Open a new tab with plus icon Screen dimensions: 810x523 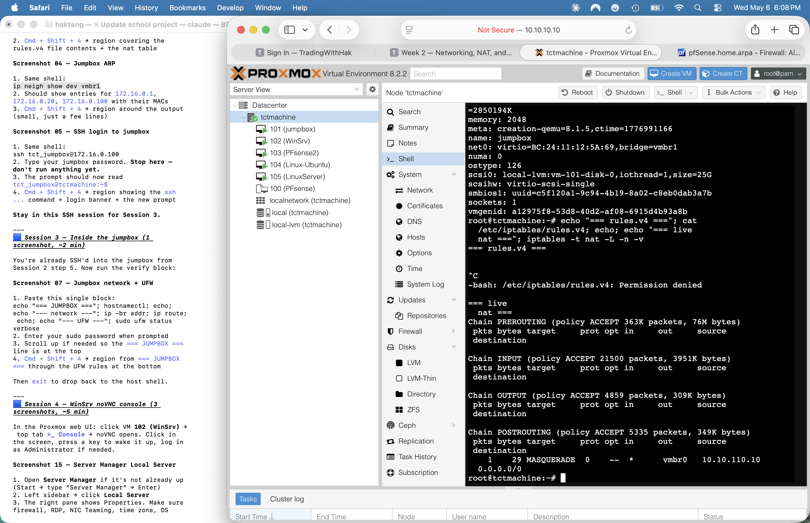coord(774,30)
